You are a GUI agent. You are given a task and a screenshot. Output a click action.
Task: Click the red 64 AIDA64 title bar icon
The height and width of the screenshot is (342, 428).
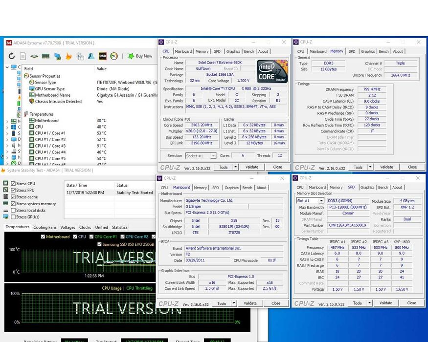pyautogui.click(x=9, y=43)
